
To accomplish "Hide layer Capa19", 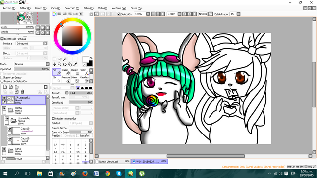I will pos(10,129).
